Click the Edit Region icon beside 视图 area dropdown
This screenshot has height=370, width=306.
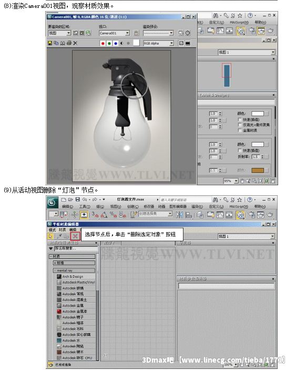pos(75,33)
